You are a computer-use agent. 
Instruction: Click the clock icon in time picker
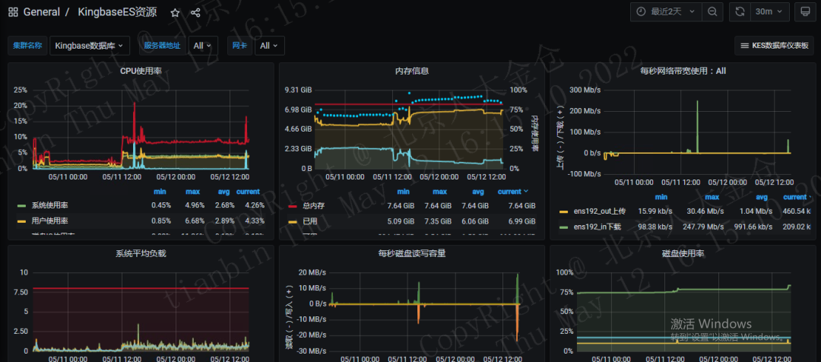click(x=641, y=11)
